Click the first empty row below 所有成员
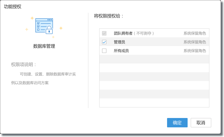Screen dimensions: 224x137 154,59
